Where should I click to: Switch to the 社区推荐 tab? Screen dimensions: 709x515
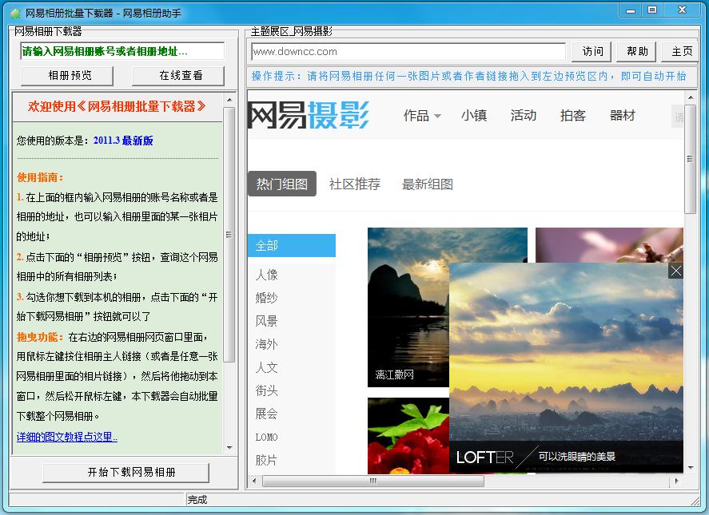355,184
